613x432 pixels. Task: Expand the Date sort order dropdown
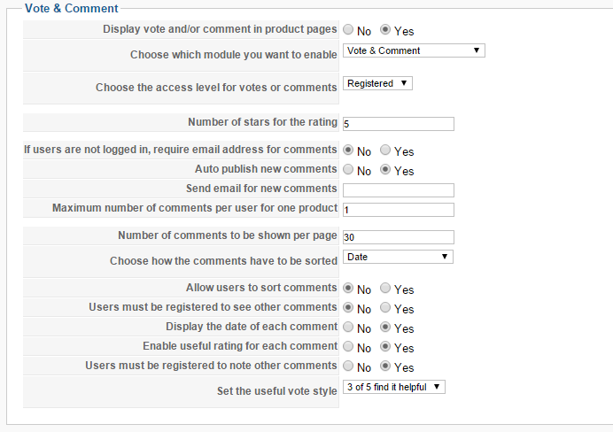(398, 257)
